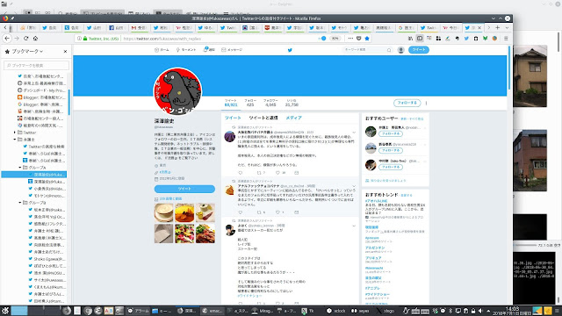
Task: Close the active Twitter browser tab
Action: click(x=479, y=27)
